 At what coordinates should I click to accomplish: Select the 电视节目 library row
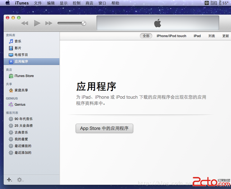point(31,55)
